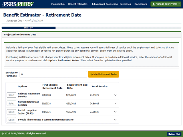This screenshot has height=137, width=183.
Task: Select the custom retirement scenario option
Action: click(11, 120)
